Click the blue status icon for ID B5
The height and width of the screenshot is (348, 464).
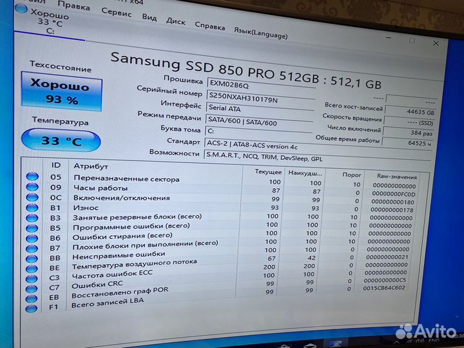tap(32, 228)
